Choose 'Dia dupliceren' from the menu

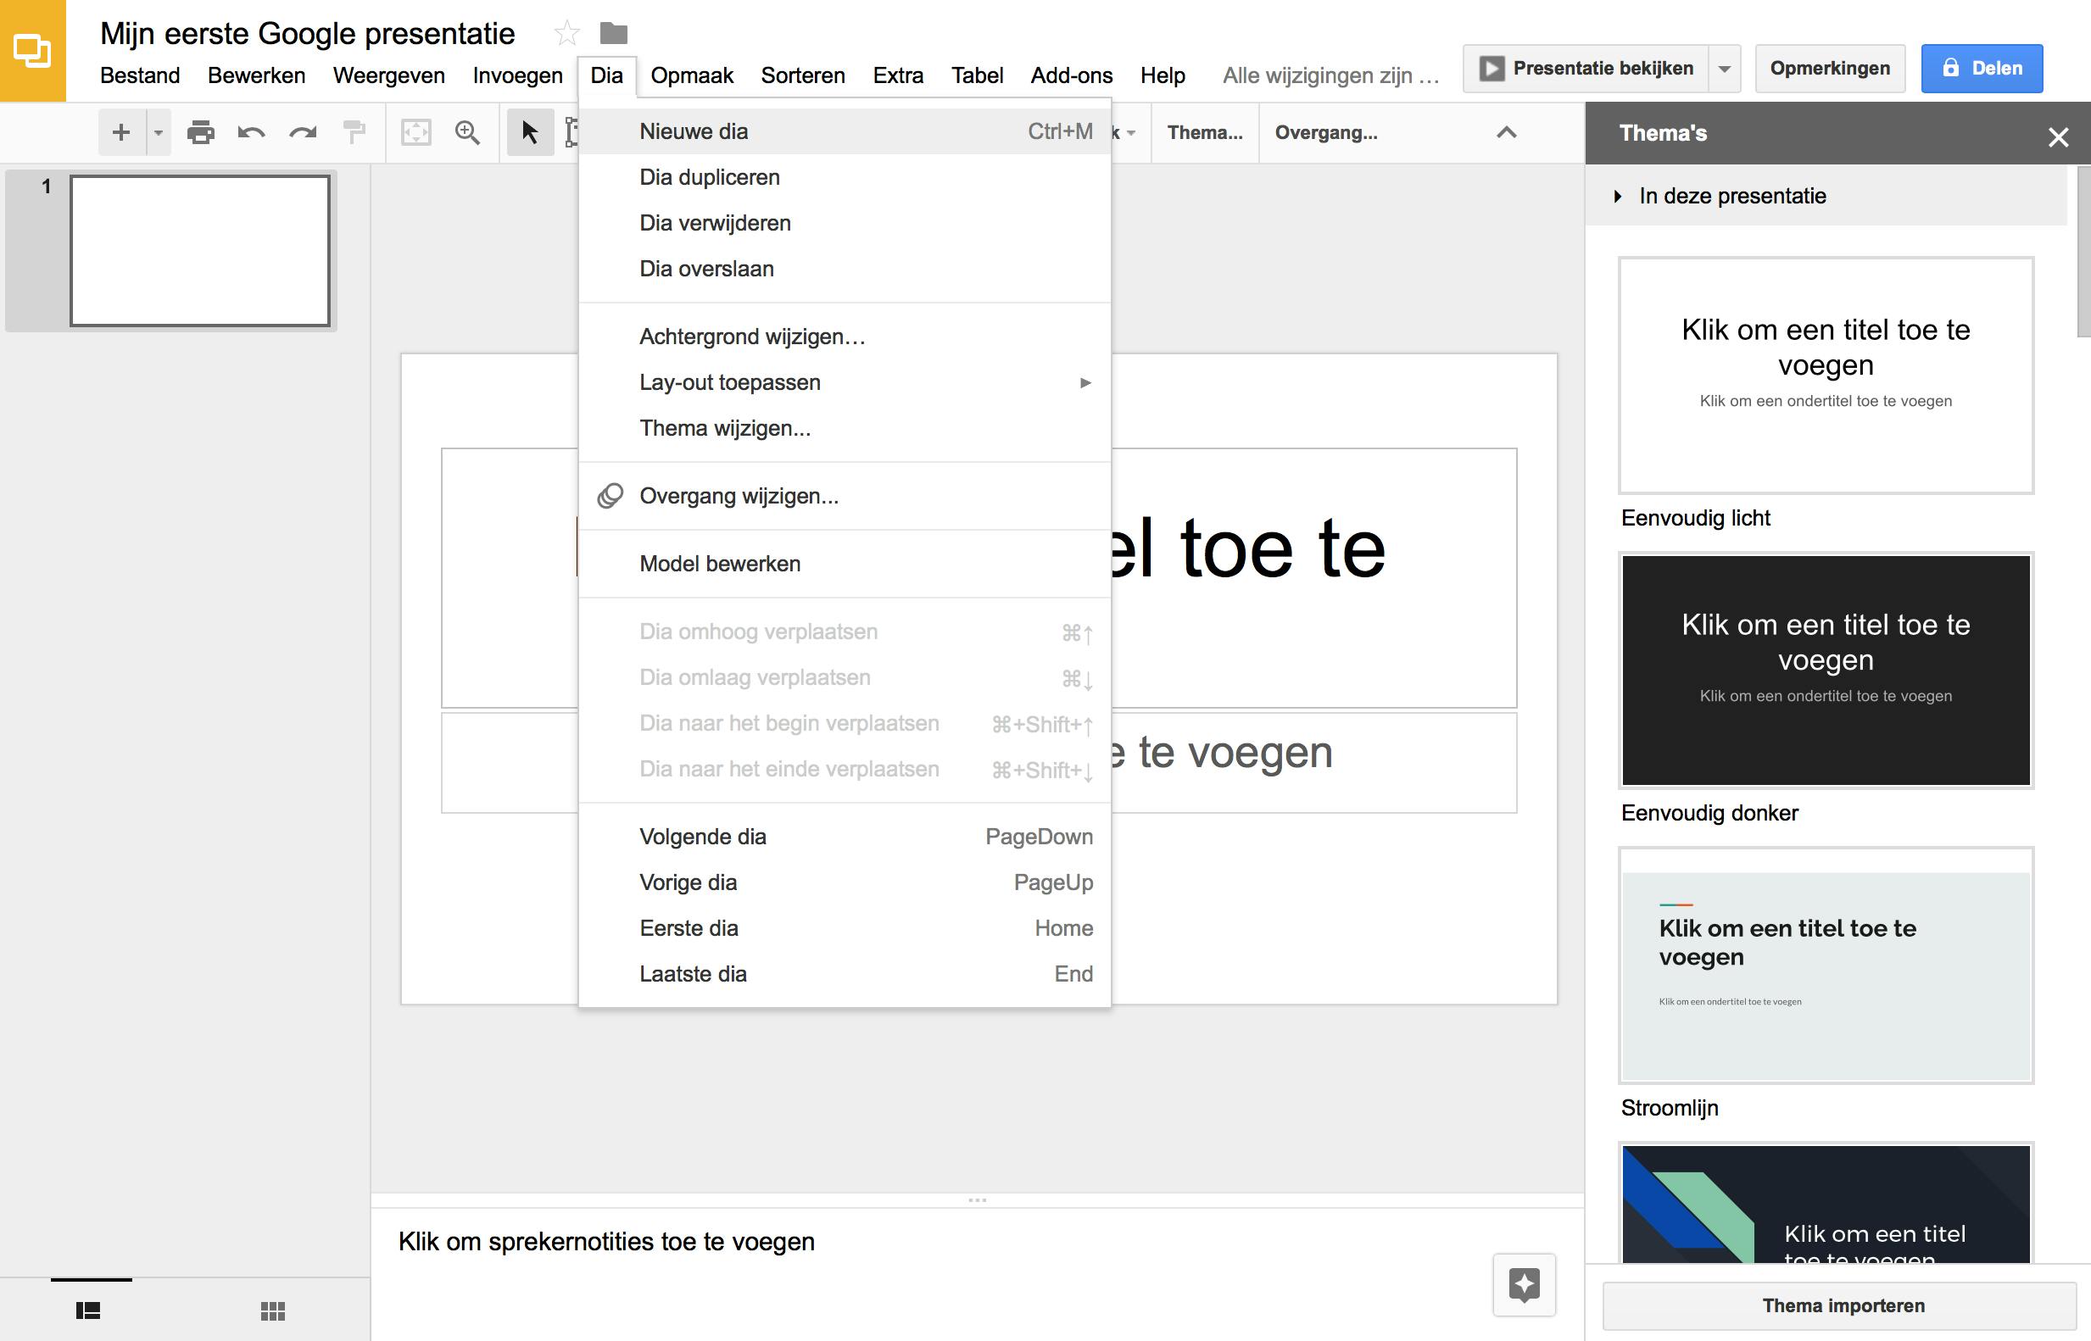(x=709, y=178)
